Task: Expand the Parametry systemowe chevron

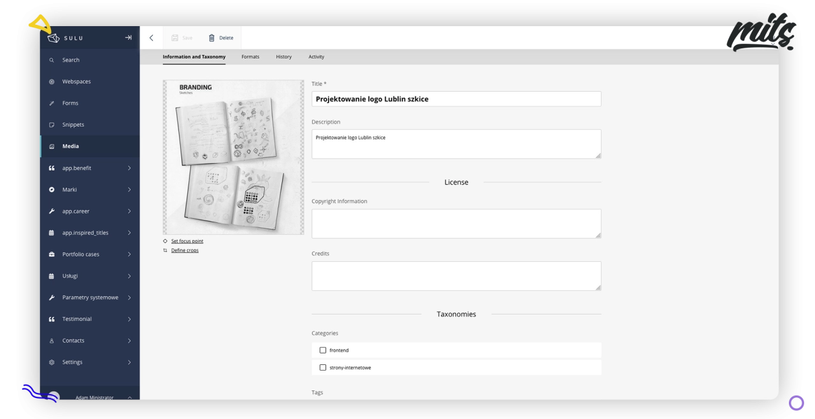Action: (x=129, y=297)
